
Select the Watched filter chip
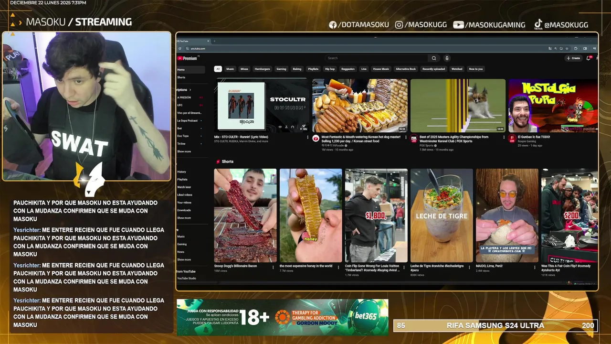pyautogui.click(x=457, y=69)
